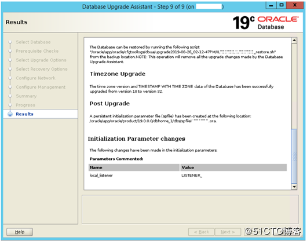Click the scrollbar up arrow
The height and width of the screenshot is (241, 307).
(294, 41)
